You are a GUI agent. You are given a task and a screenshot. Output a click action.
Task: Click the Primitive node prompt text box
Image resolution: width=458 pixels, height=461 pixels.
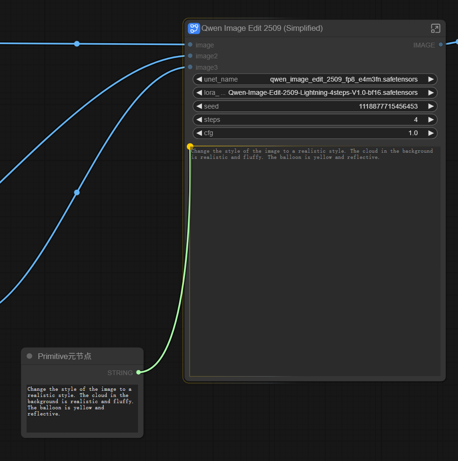pos(82,408)
